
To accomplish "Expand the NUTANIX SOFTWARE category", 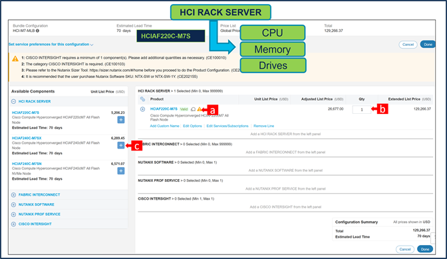I will coord(13,204).
